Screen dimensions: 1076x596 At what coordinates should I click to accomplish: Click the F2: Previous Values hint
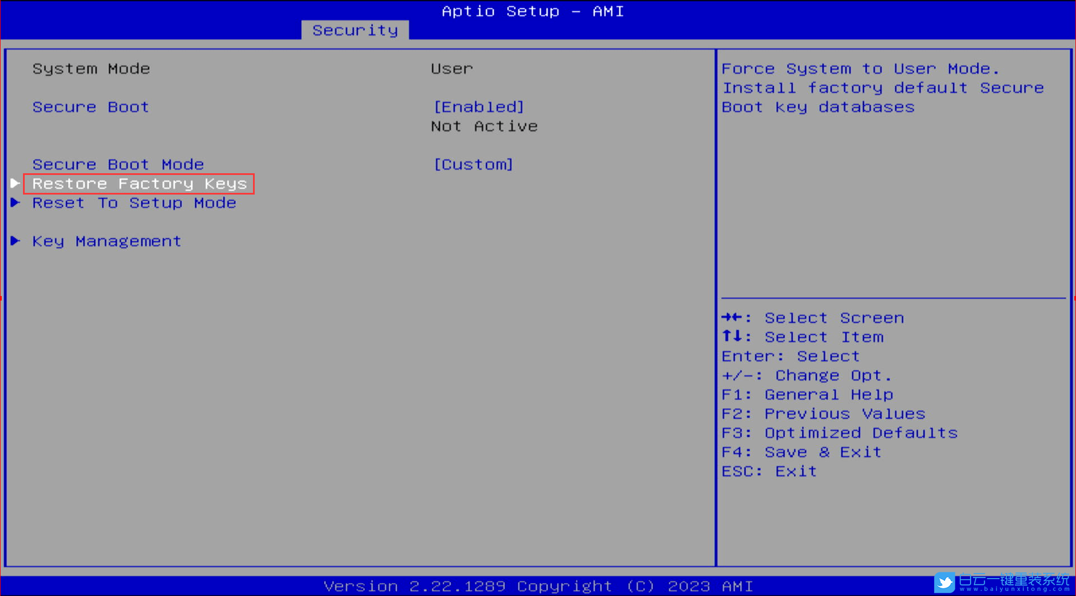click(823, 414)
